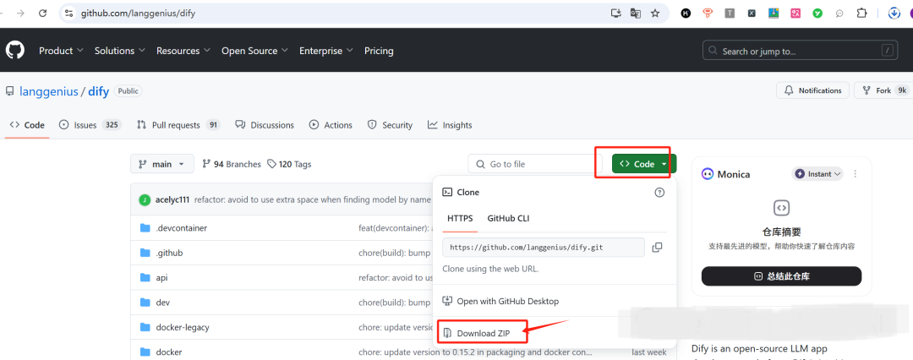View 120 Tags link
Viewport: 913px width, 360px height.
coord(289,164)
